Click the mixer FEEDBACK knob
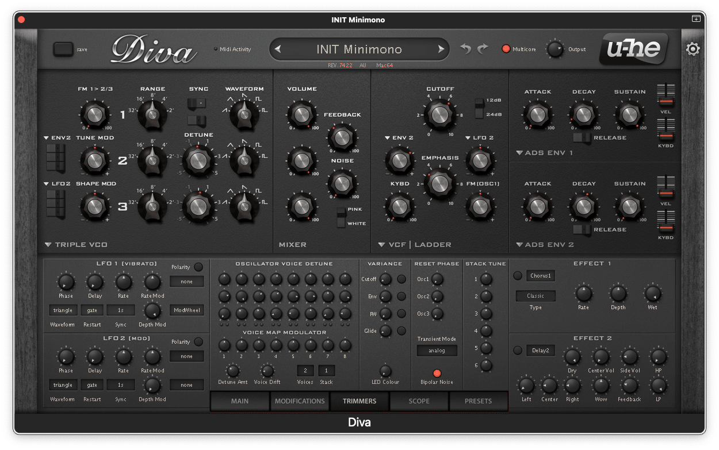 [x=342, y=137]
